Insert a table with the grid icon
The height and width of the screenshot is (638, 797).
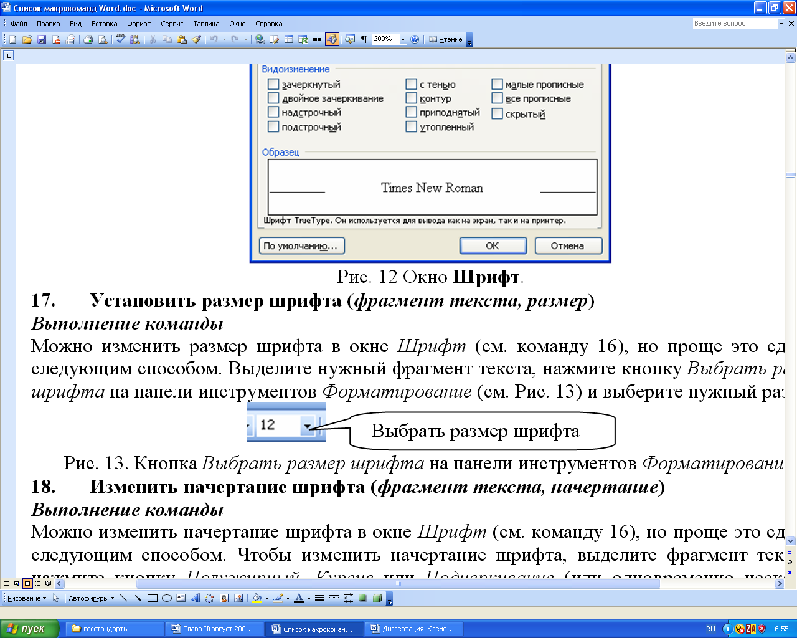point(289,39)
